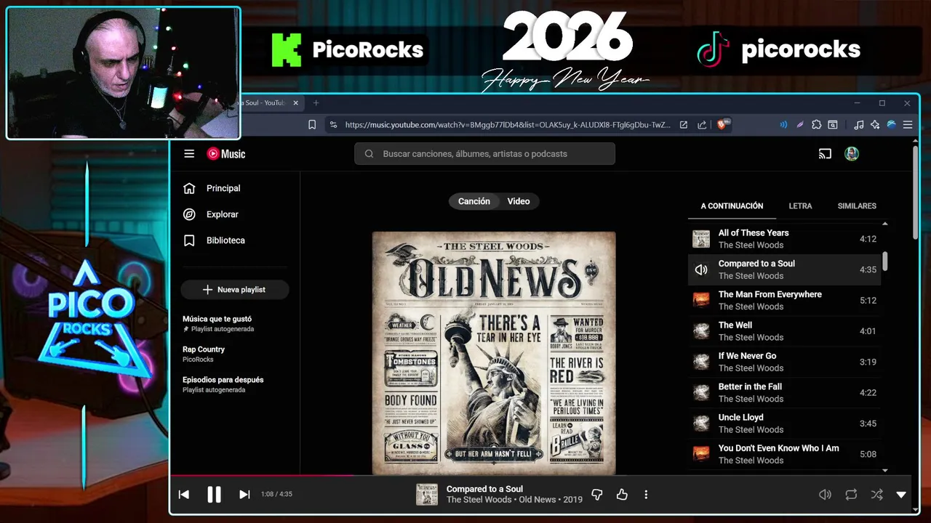Click the sidebar panel toolbar icon
This screenshot has height=523, width=931.
coord(833,125)
